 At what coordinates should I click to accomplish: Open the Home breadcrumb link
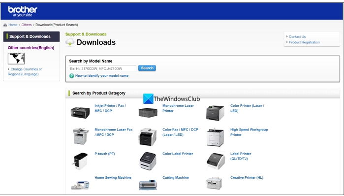click(x=13, y=25)
